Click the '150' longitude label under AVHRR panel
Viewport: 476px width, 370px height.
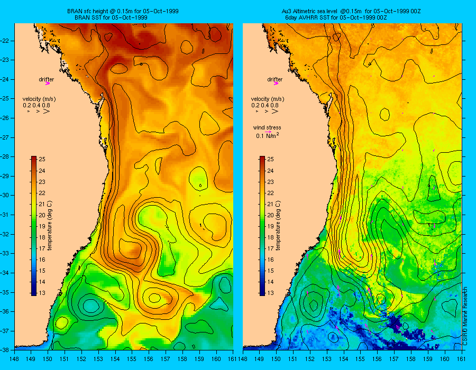click(276, 359)
